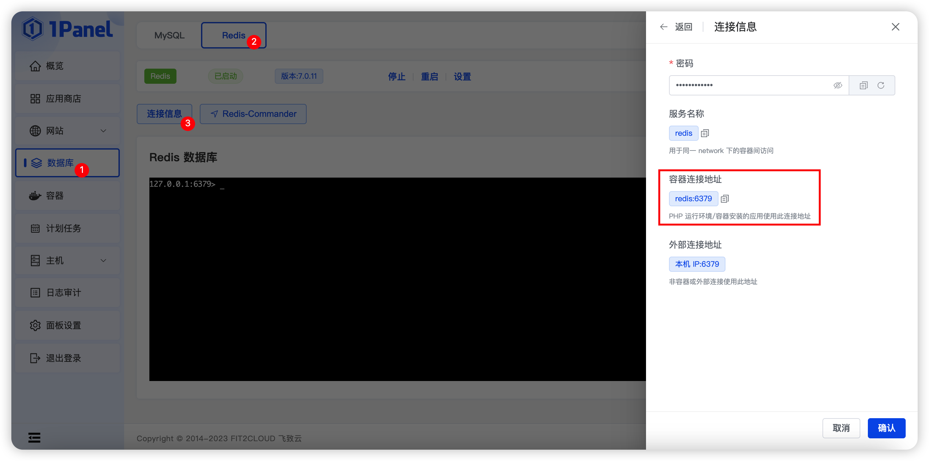
Task: Switch to the MySQL tab
Action: tap(169, 35)
